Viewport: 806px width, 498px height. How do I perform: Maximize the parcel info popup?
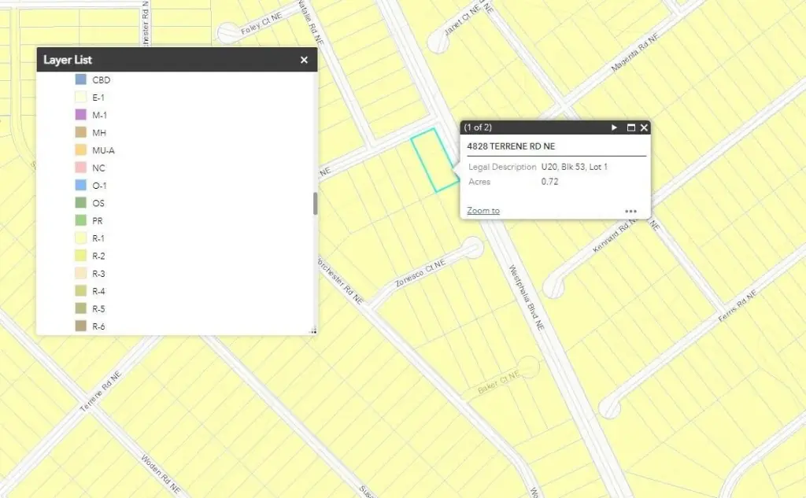tap(630, 127)
